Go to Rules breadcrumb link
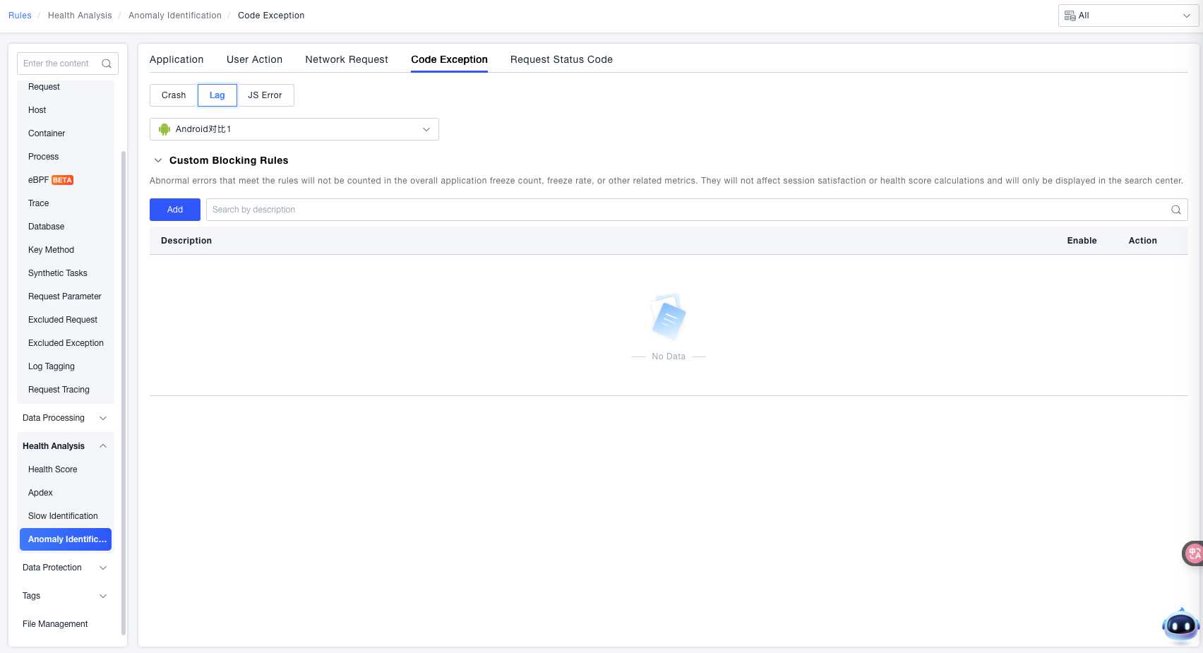The height and width of the screenshot is (653, 1203). (x=20, y=16)
